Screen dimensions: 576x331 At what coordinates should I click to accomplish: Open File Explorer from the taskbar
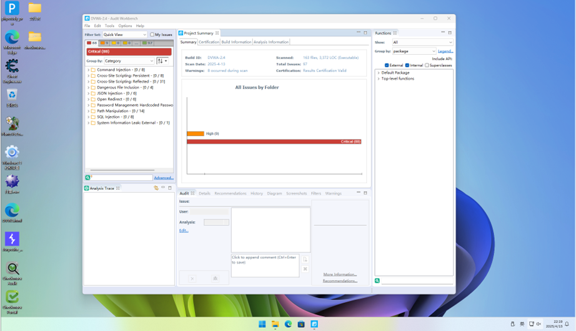pyautogui.click(x=275, y=324)
